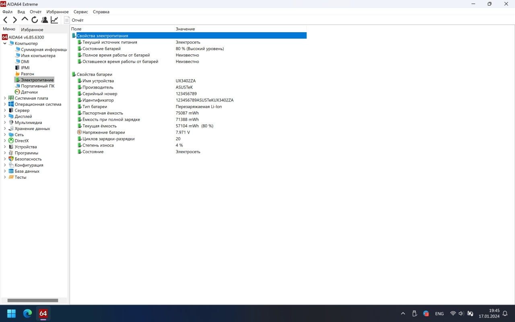Viewport: 515px width, 322px height.
Task: Switch to the Избранное sidebar tab
Action: pos(32,29)
